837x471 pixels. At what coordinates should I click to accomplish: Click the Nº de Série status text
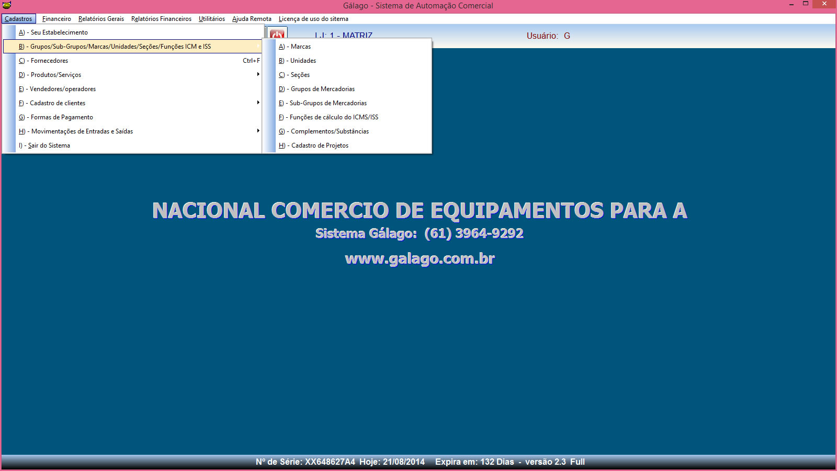[306, 462]
